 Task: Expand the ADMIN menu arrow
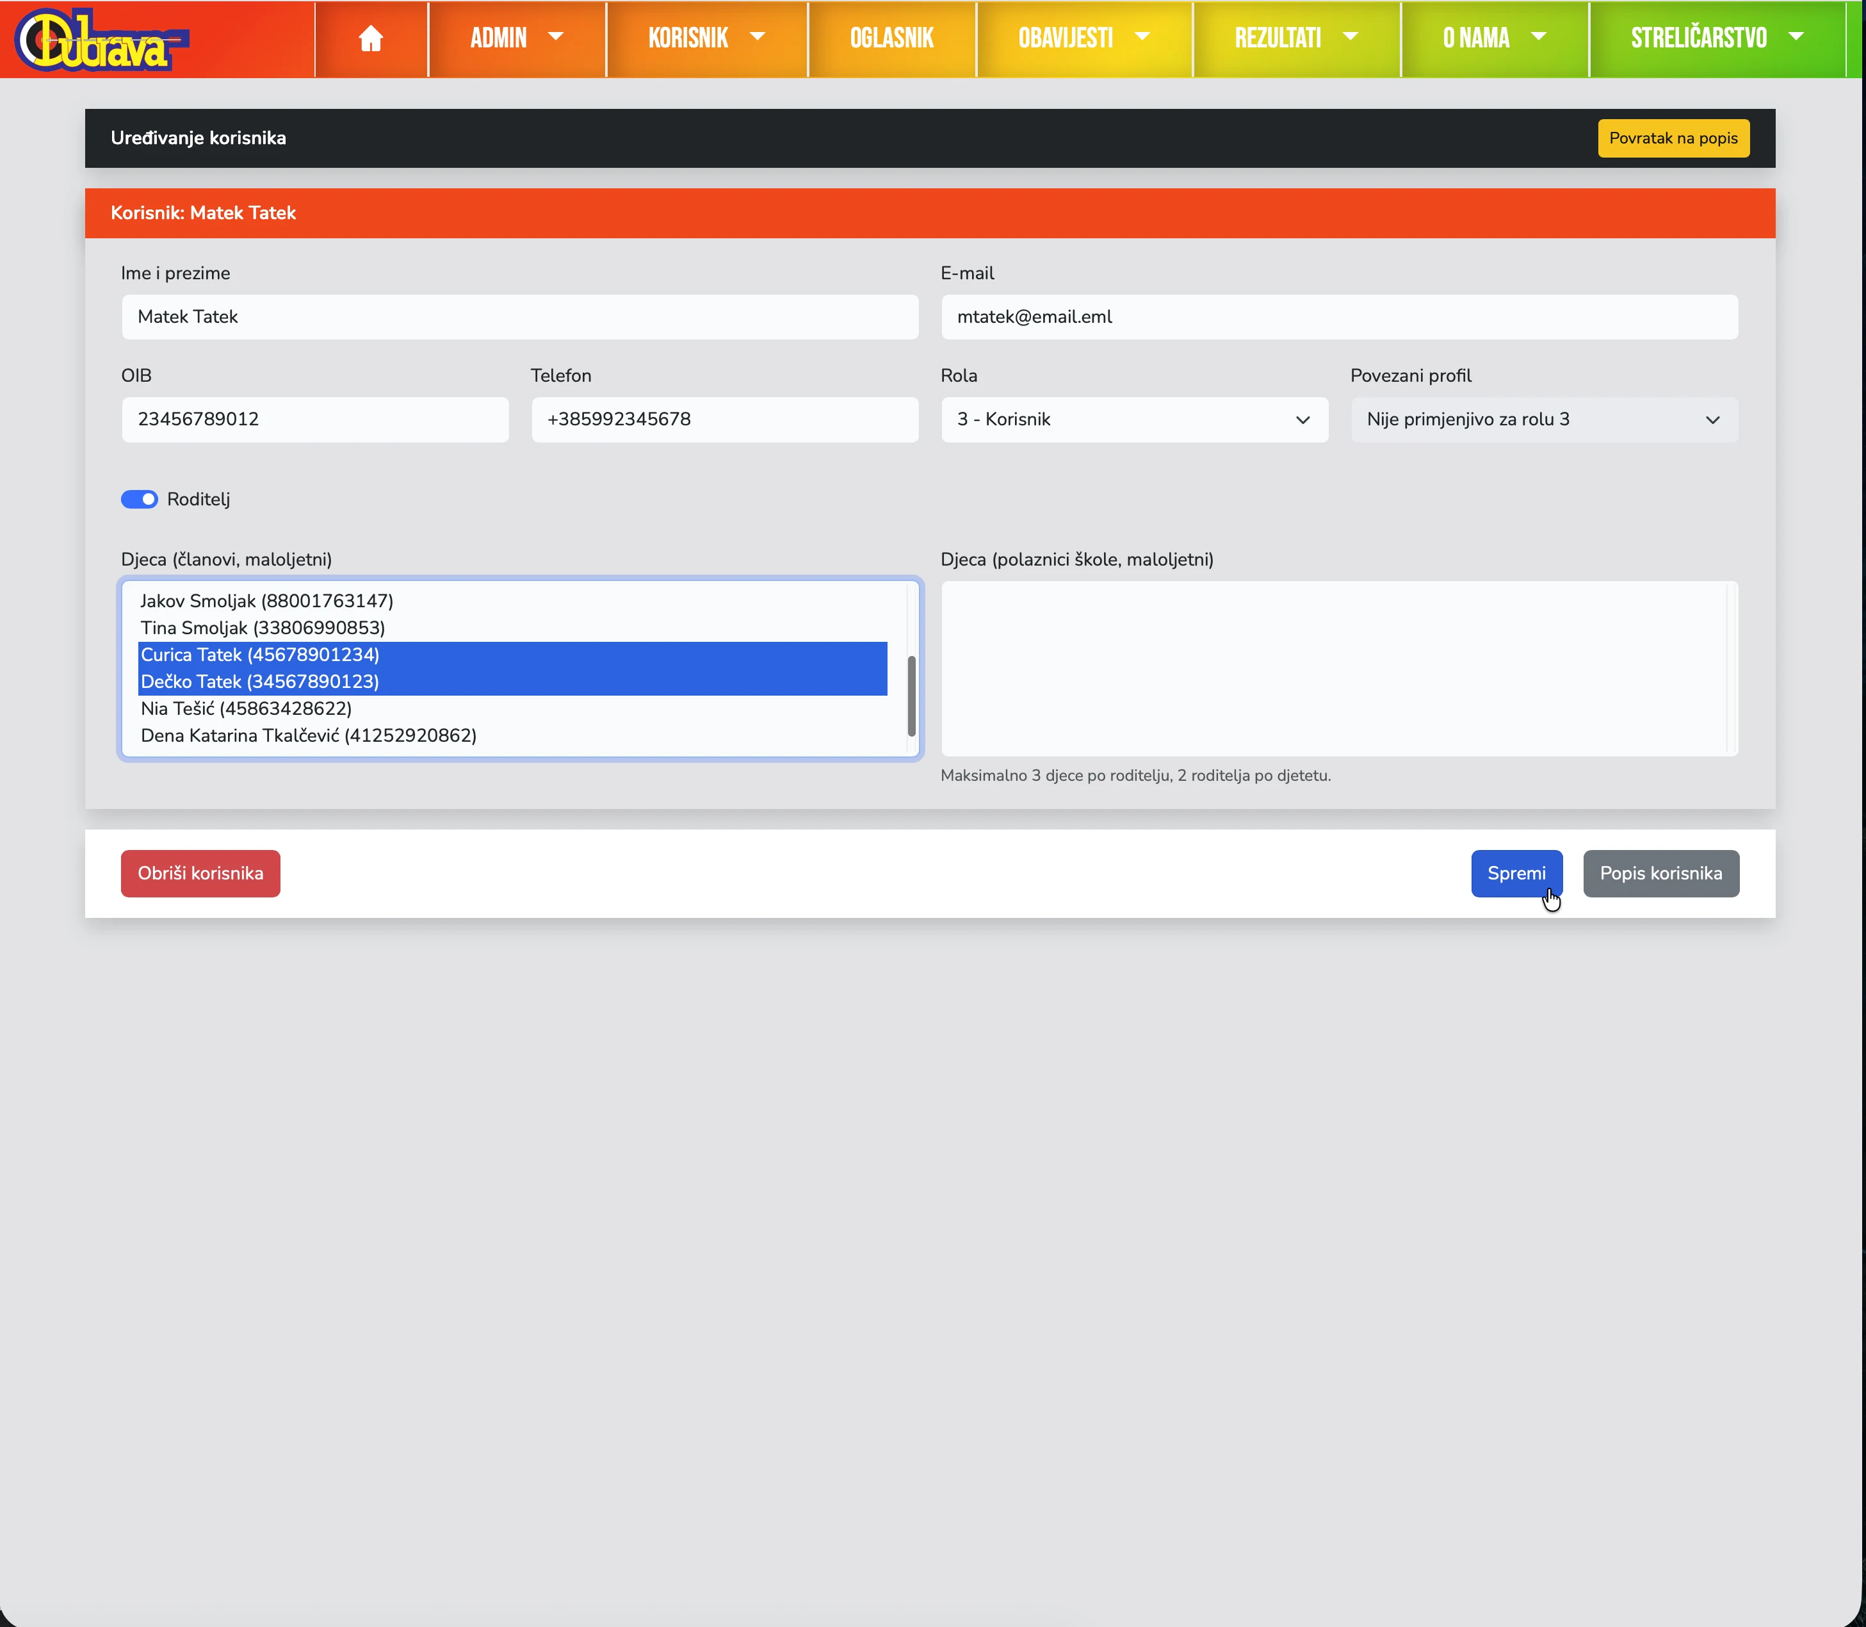[x=555, y=37]
